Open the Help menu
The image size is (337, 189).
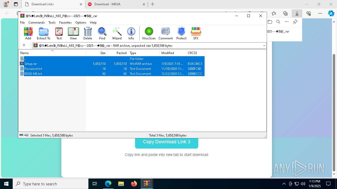click(93, 23)
